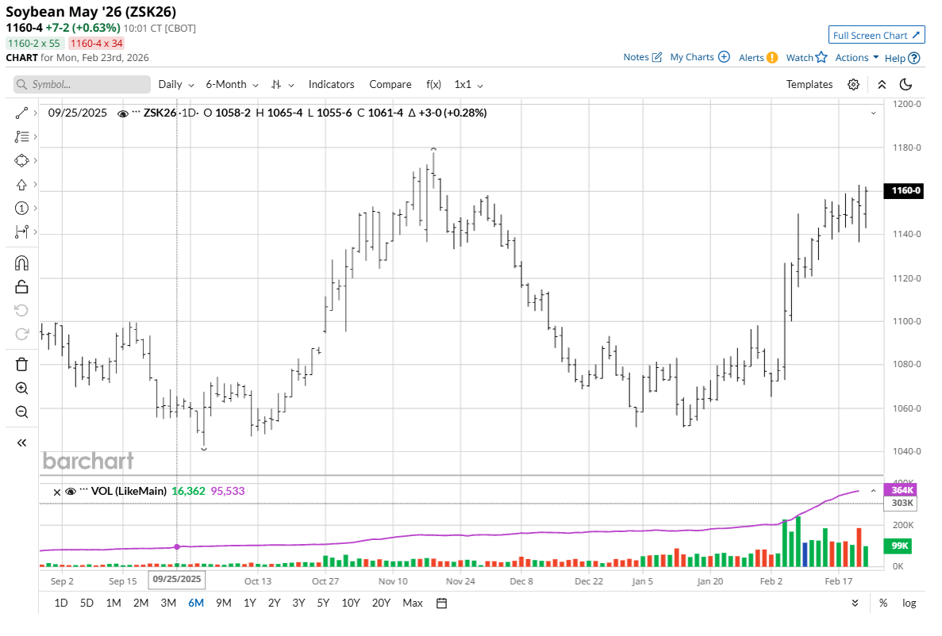Image resolution: width=942 pixels, height=636 pixels.
Task: Collapse the toolbar with the up chevrons
Action: coord(882,85)
